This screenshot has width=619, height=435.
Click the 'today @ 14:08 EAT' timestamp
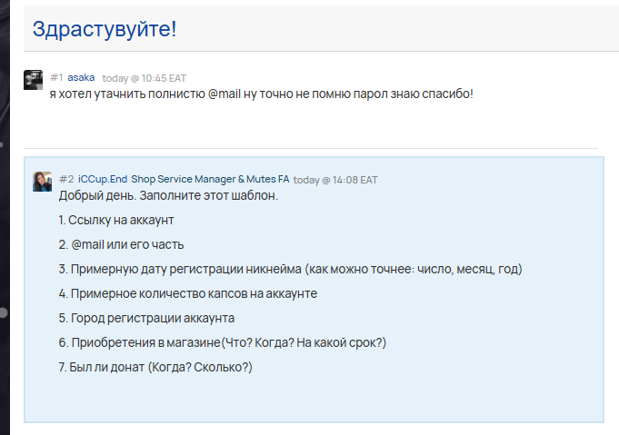(x=334, y=180)
